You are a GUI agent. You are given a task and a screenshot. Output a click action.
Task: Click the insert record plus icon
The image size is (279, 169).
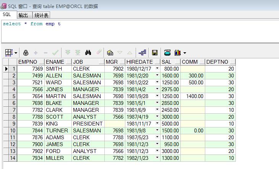[36, 53]
